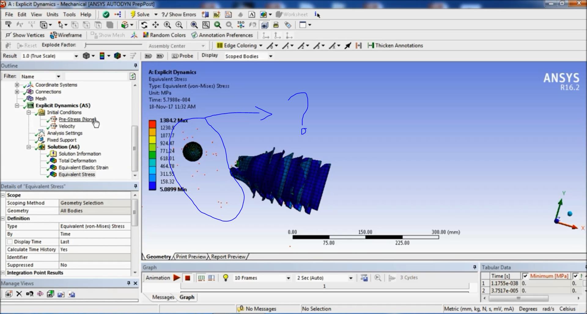
Task: Click Show Errors button
Action: (x=179, y=14)
